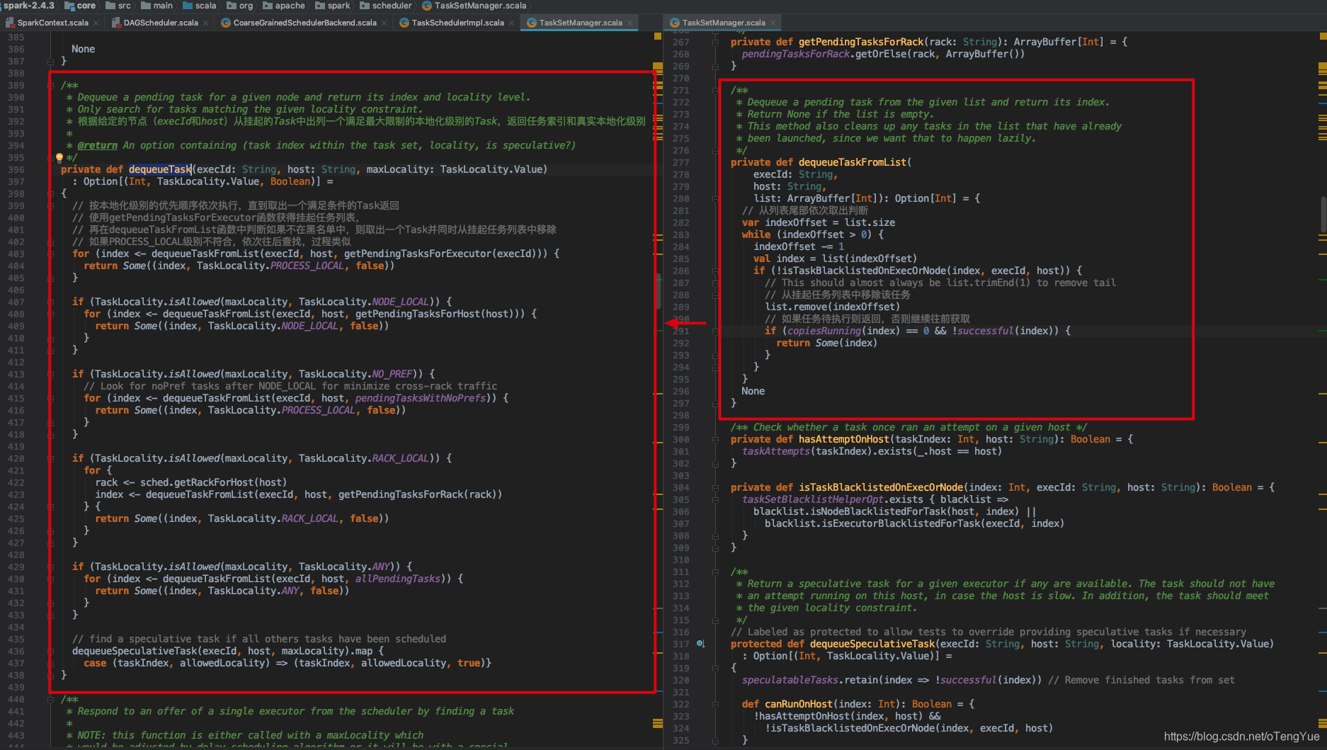Click pendingTasksWithNoPrefs at line 415
Screen dimensions: 1327x750
click(x=421, y=398)
